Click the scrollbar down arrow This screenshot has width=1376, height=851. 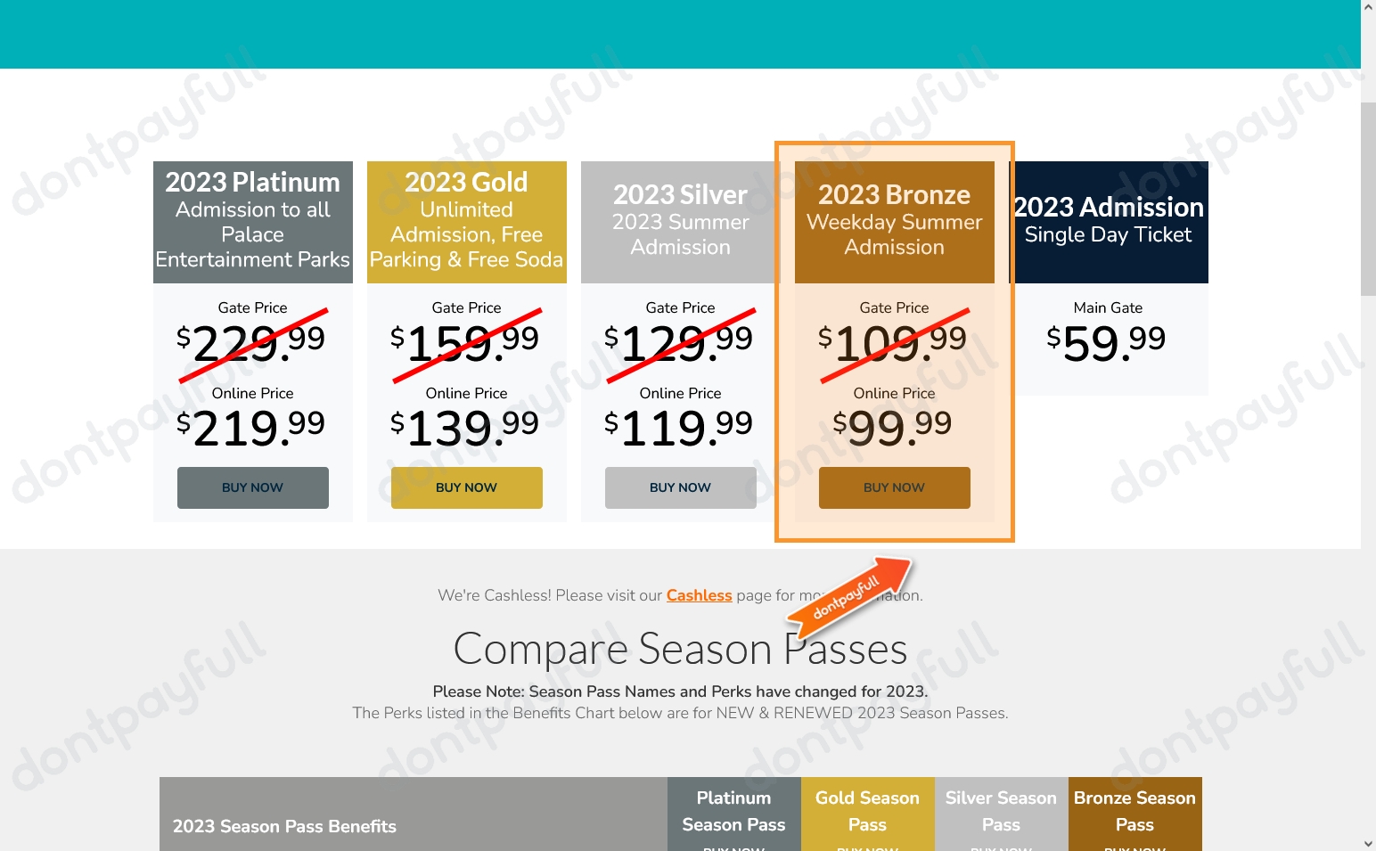1368,843
